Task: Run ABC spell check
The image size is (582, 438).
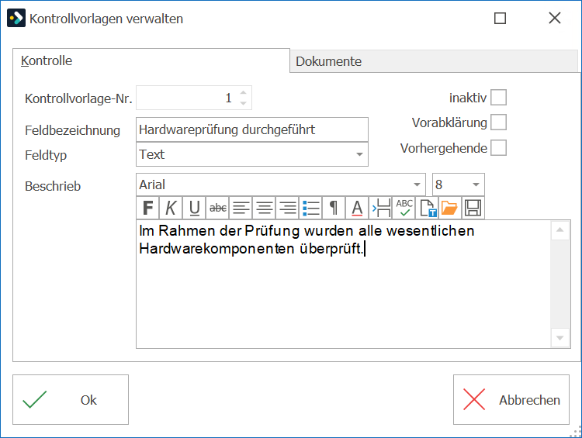Action: pos(404,208)
